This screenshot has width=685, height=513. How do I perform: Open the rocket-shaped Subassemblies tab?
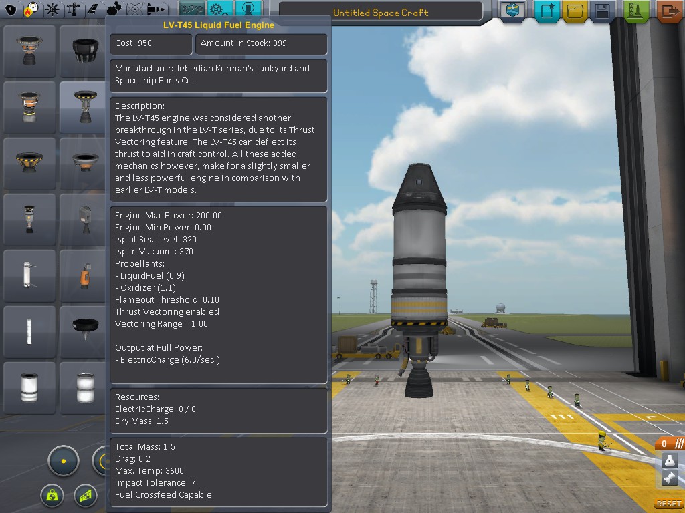tap(156, 9)
